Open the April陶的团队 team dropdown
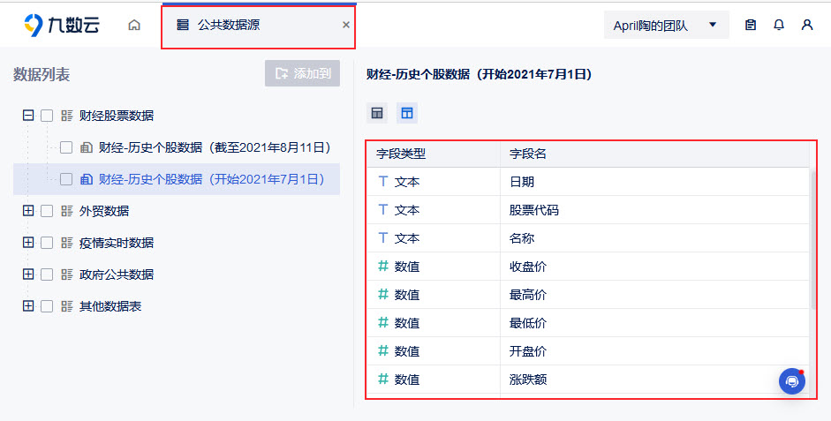 click(666, 25)
